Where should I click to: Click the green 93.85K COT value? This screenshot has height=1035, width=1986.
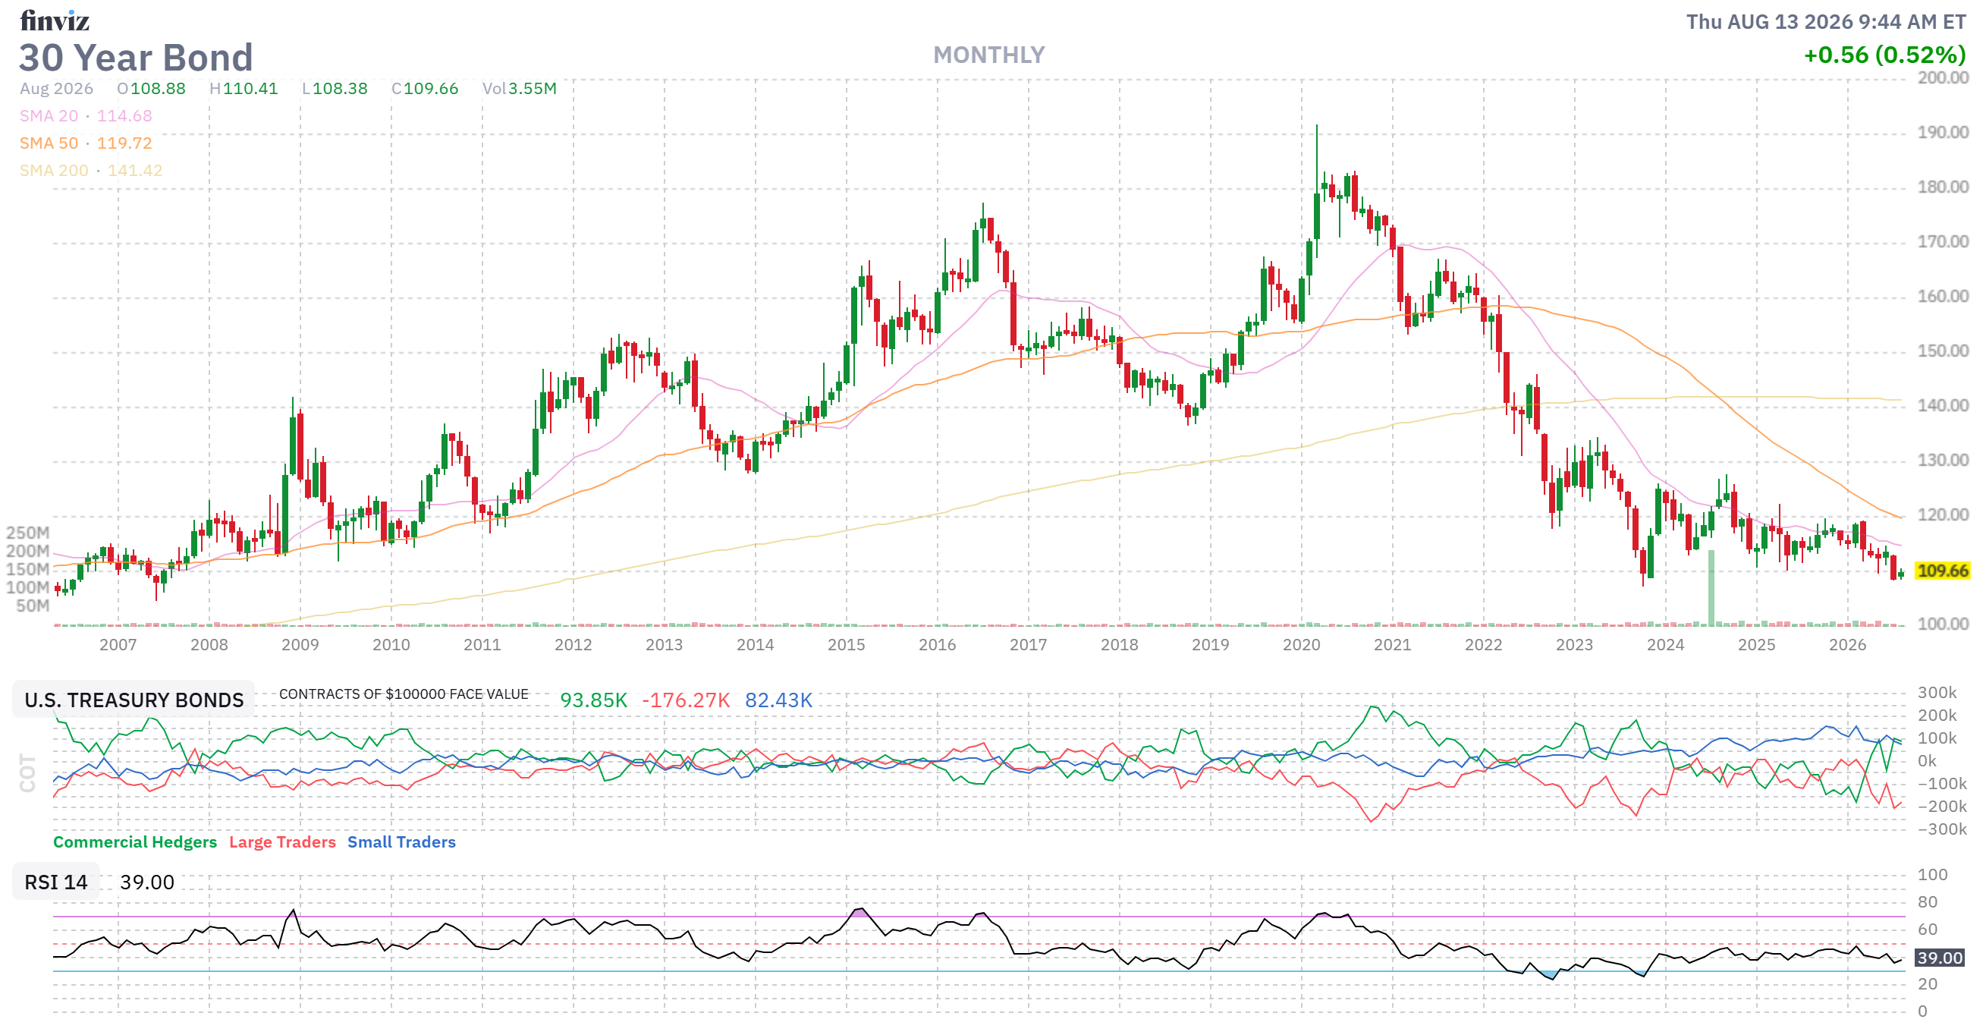tap(594, 700)
